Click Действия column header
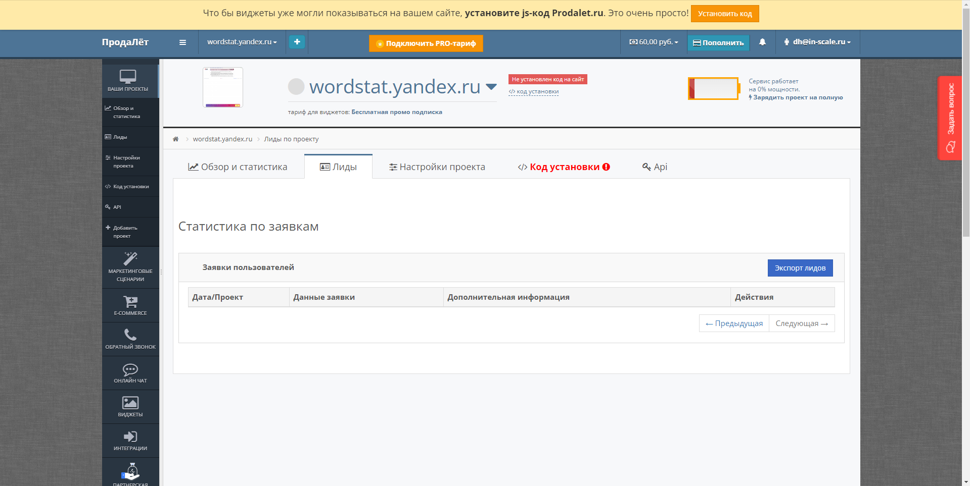Viewport: 970px width, 486px height. (x=782, y=297)
